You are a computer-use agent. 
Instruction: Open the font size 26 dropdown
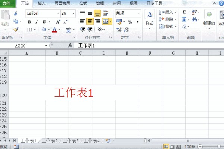coord(73,13)
